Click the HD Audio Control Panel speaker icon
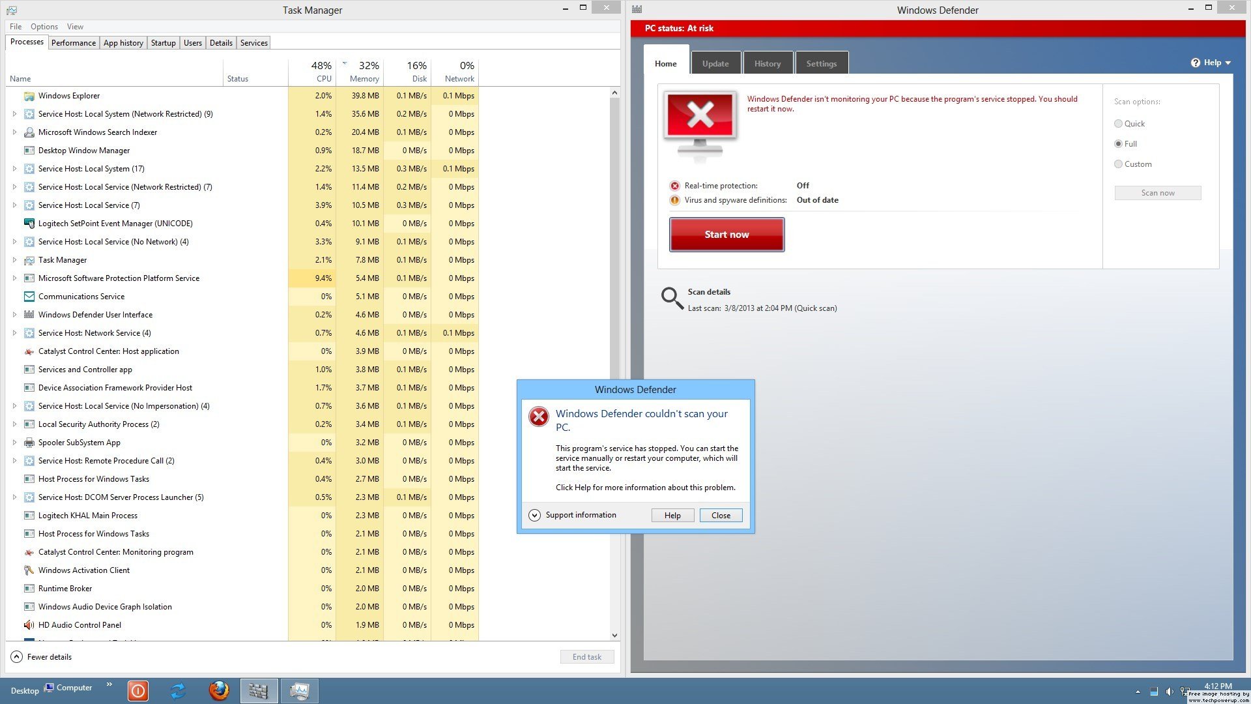The image size is (1251, 704). tap(29, 625)
